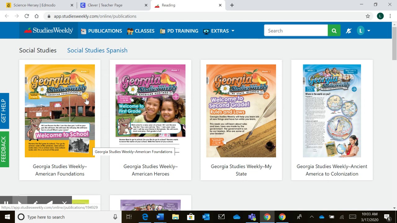Viewport: 397px width, 223px height.
Task: Click the teal L user avatar in site header
Action: coord(360,31)
